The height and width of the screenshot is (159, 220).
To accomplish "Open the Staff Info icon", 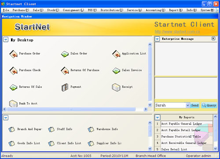I will coord(51,129).
